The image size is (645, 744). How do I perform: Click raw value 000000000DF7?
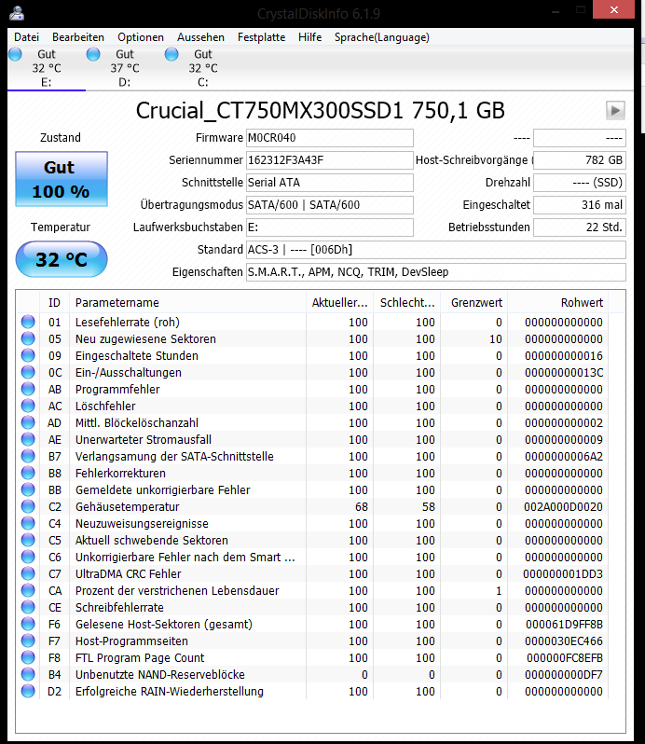coord(564,674)
